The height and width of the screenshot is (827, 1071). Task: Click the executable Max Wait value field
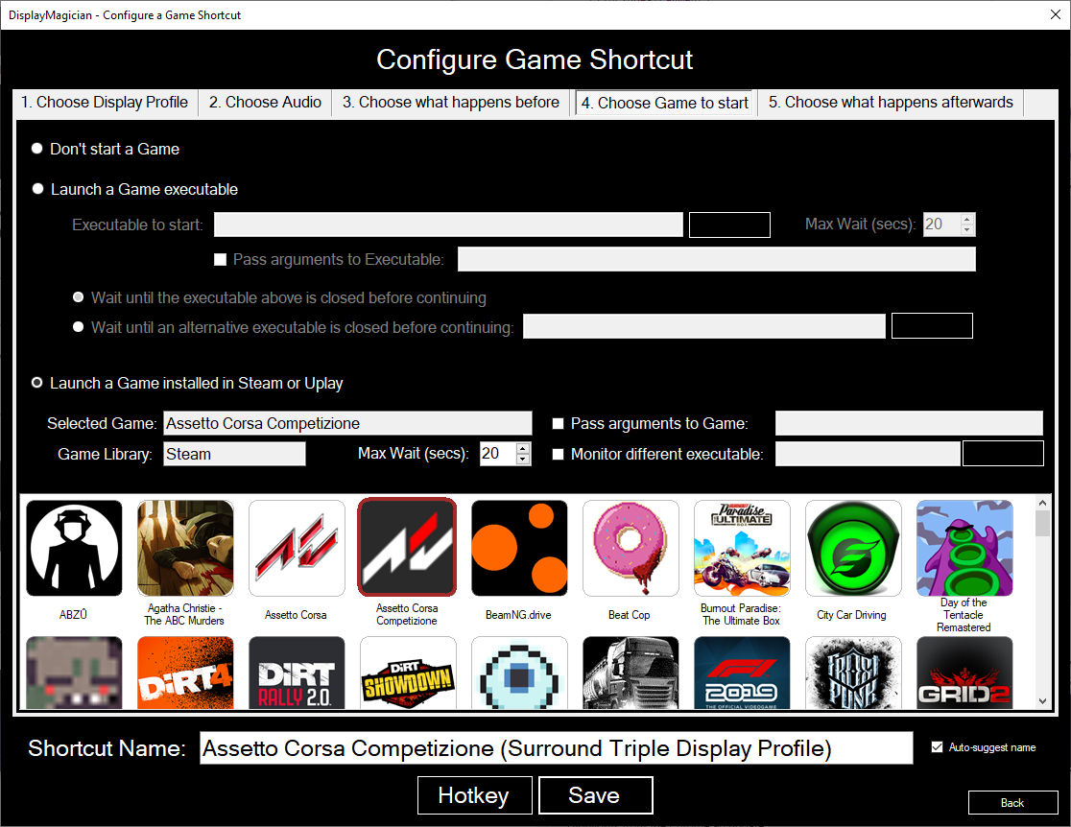coord(941,224)
